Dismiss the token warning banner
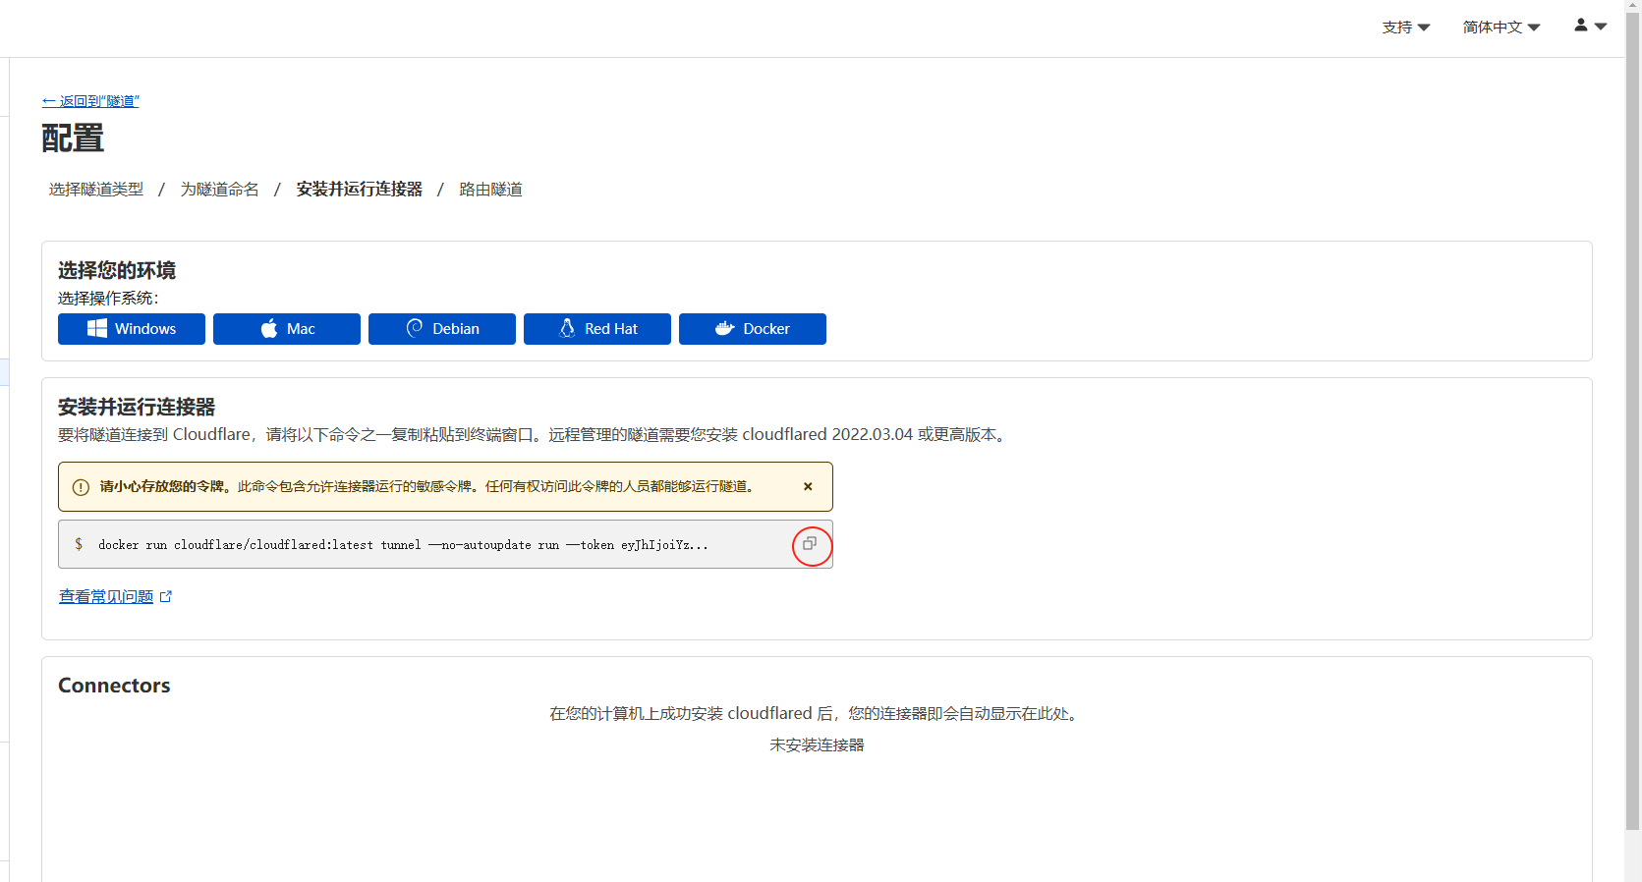Screen dimensions: 1642x882 [808, 486]
